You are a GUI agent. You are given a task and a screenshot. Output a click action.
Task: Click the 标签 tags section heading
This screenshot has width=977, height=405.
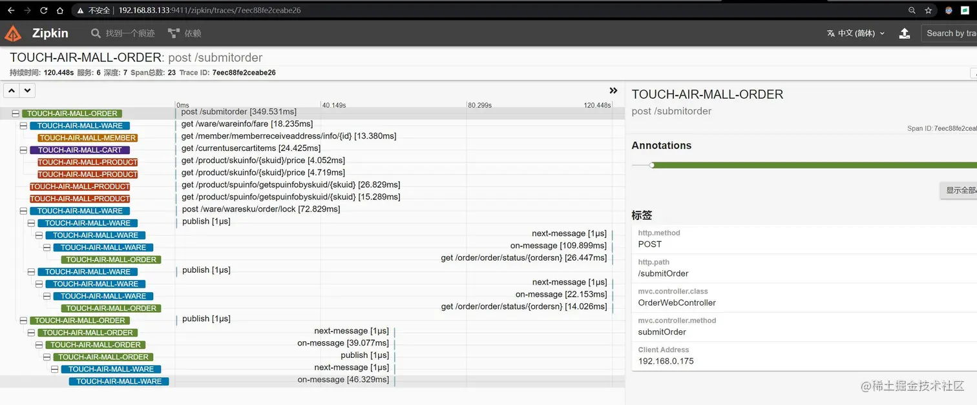coord(642,215)
